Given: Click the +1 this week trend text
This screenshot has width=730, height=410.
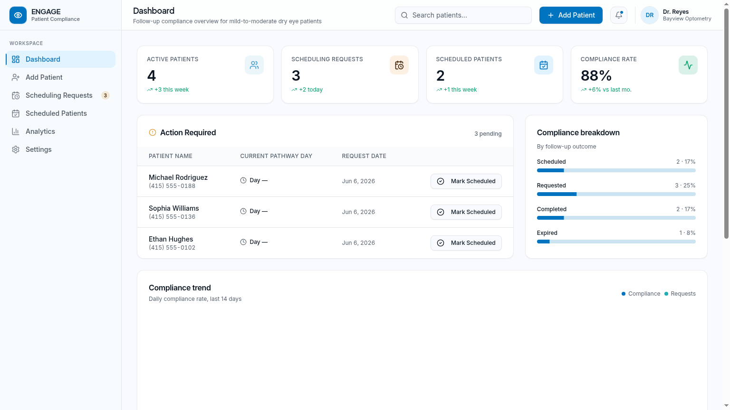Looking at the screenshot, I should pos(460,90).
